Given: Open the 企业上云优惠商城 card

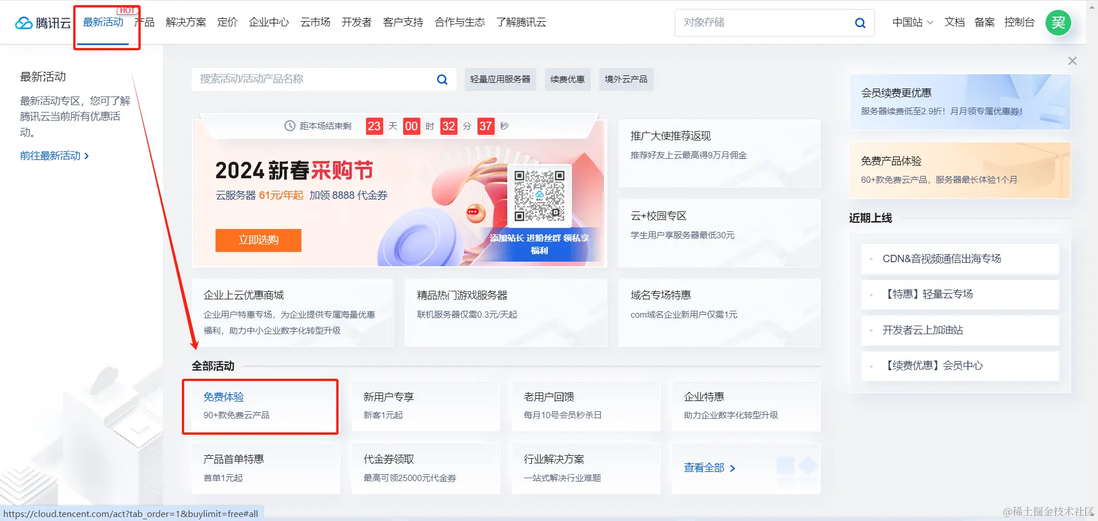Looking at the screenshot, I should coord(293,312).
